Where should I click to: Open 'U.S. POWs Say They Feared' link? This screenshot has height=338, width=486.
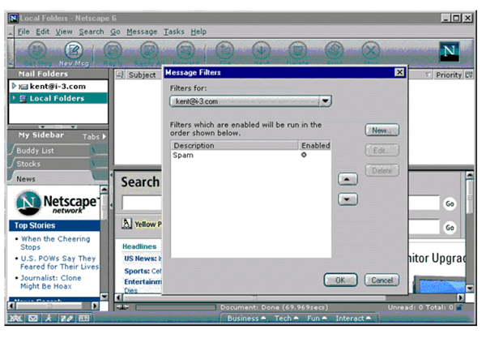pos(59,263)
